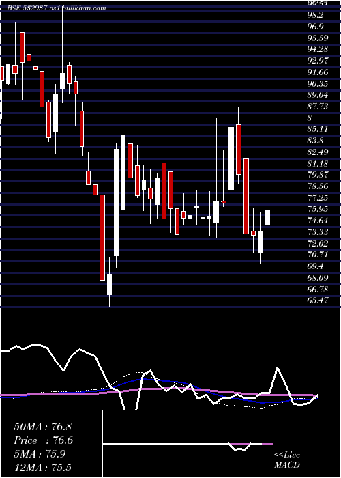This screenshot has height=478, width=341.
Task: Click the 81.18 price level
Action: [318, 163]
